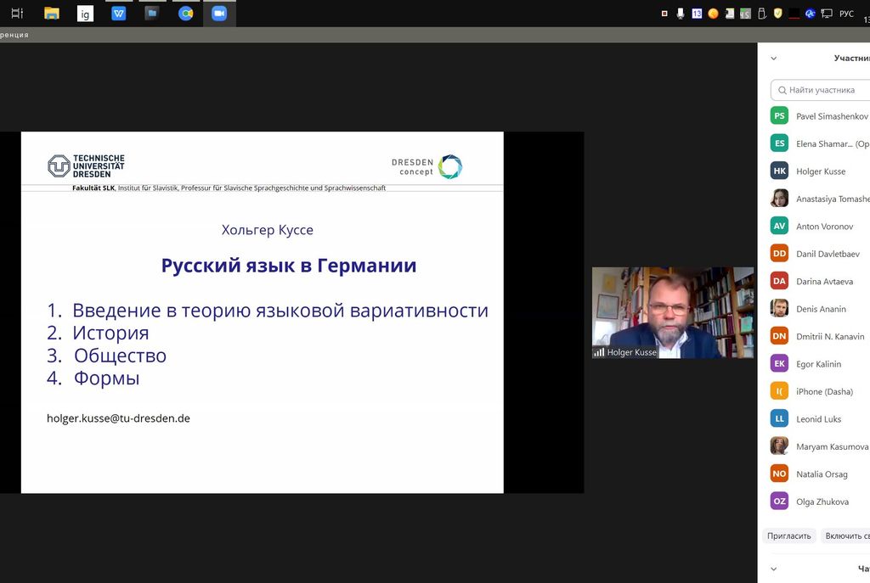Image resolution: width=870 pixels, height=583 pixels.
Task: Click Leonid Luks' LL avatar icon
Action: pyautogui.click(x=778, y=418)
